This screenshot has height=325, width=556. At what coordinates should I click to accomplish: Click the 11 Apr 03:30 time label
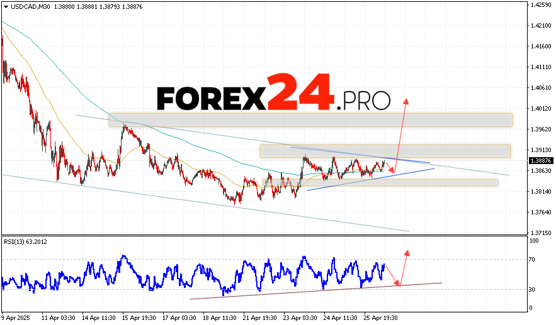coord(59,318)
